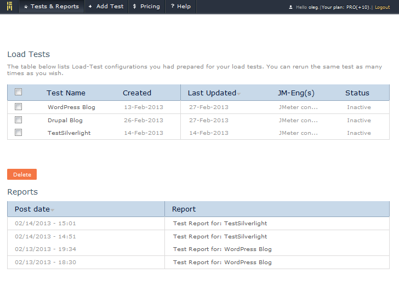This screenshot has width=399, height=285.
Task: Check the WordPress Blog row checkbox
Action: click(18, 107)
